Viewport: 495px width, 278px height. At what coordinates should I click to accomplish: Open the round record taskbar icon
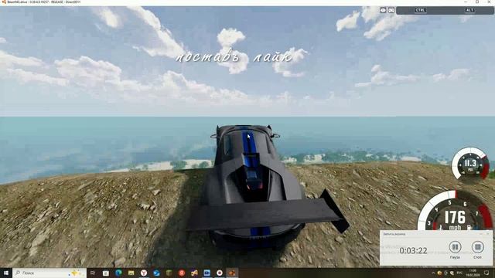coord(220,273)
